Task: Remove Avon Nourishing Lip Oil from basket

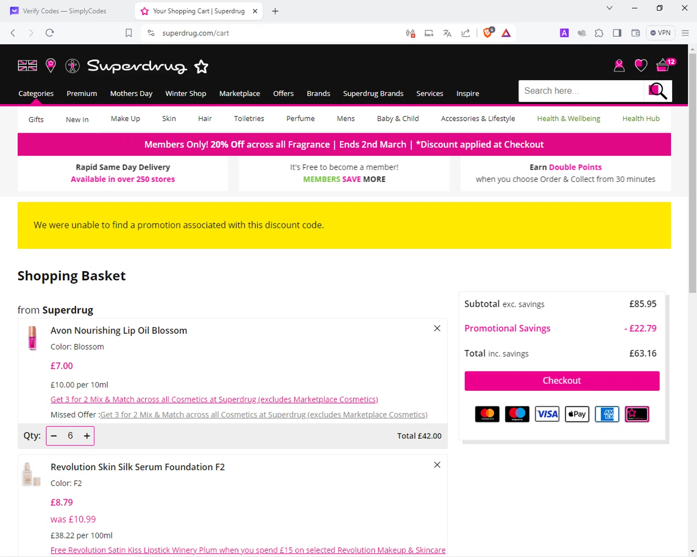Action: click(x=437, y=328)
